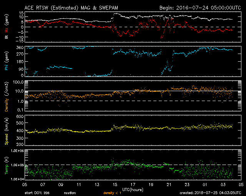Click the '270' Phi axis value

[x=20, y=54]
